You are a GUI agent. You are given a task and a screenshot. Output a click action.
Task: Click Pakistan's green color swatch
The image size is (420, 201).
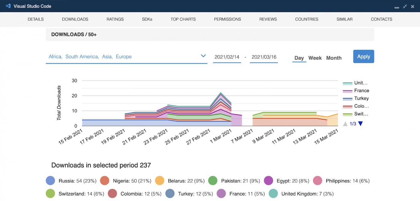coord(213,181)
